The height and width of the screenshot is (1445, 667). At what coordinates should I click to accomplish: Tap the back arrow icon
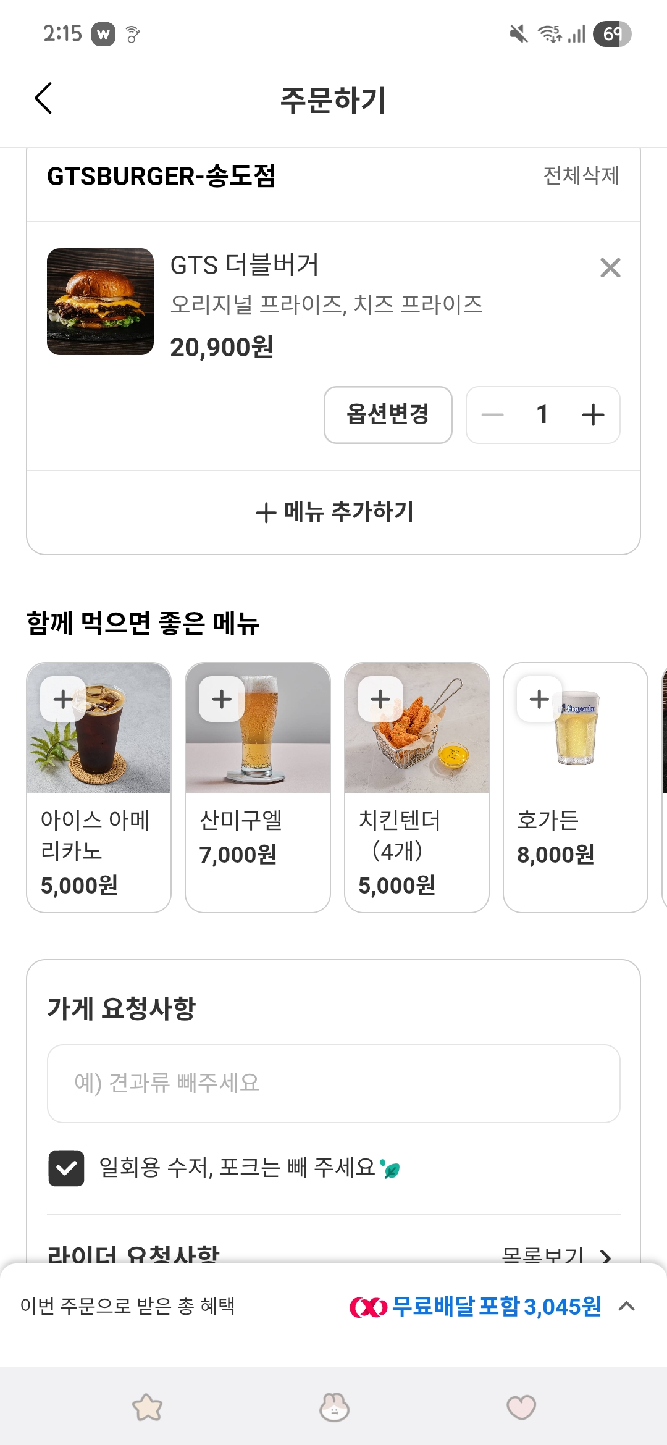pos(43,99)
